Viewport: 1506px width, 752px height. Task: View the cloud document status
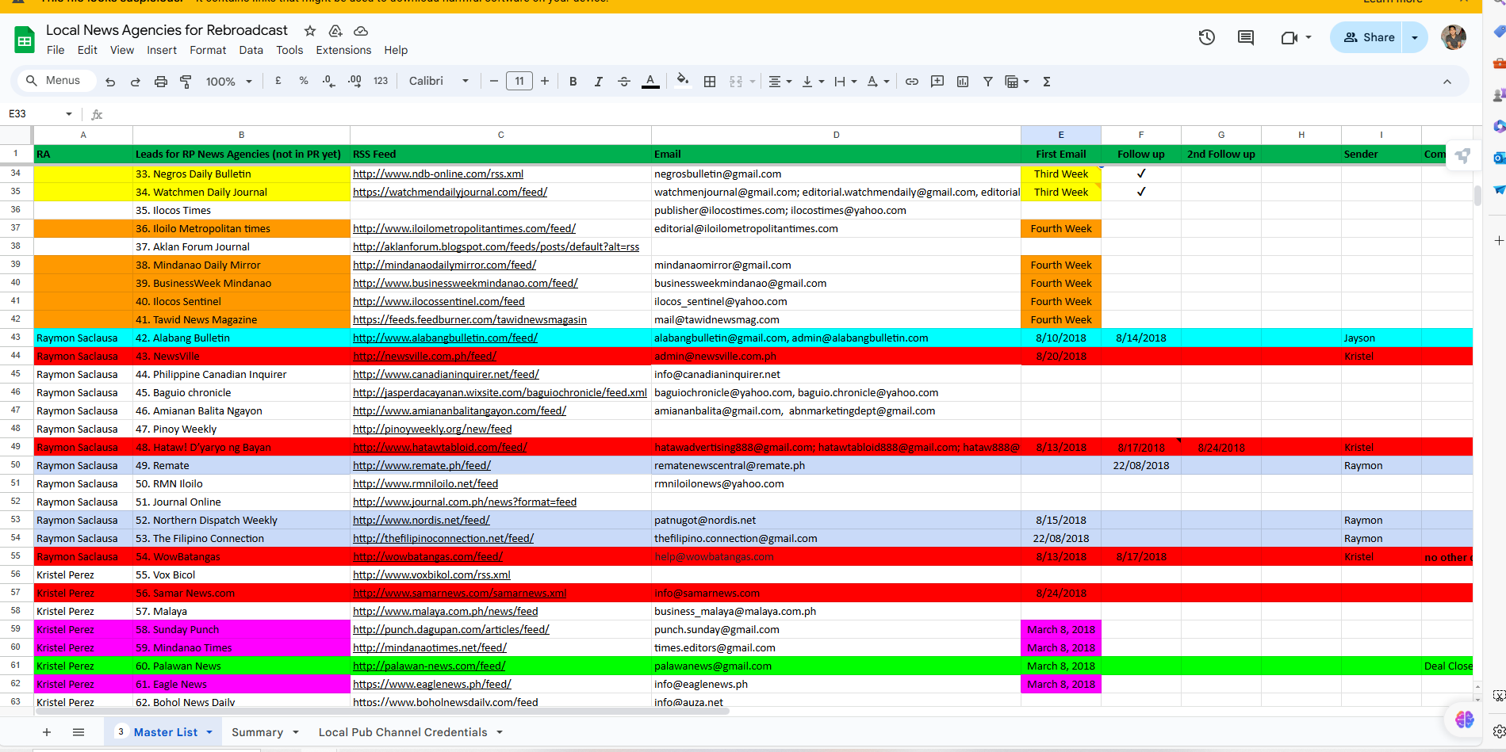[x=361, y=31]
